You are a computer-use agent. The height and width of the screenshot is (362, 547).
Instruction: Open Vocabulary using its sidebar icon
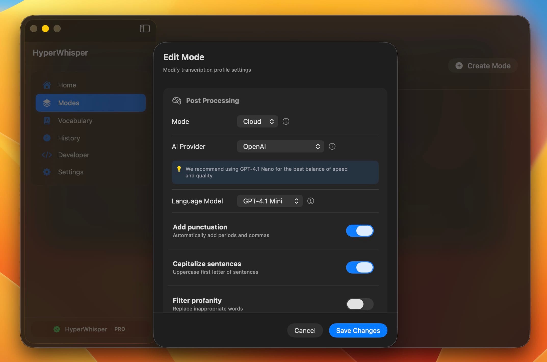(x=47, y=121)
